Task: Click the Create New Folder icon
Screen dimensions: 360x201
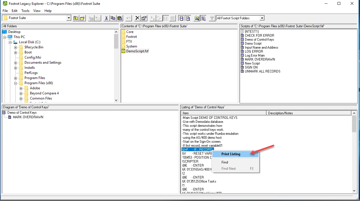Action: 82,18
